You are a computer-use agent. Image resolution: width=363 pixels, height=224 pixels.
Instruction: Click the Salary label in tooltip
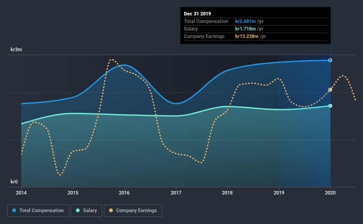tap(191, 29)
